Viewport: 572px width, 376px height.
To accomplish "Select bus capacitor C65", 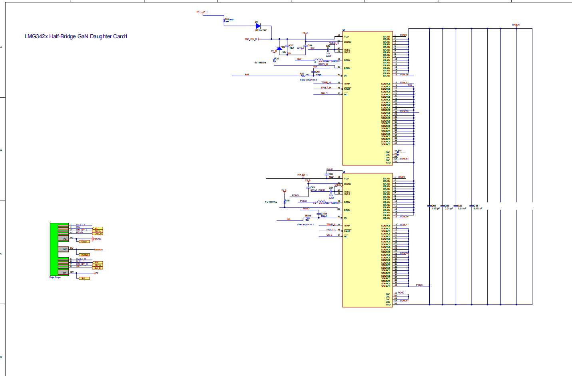I will tap(430, 206).
